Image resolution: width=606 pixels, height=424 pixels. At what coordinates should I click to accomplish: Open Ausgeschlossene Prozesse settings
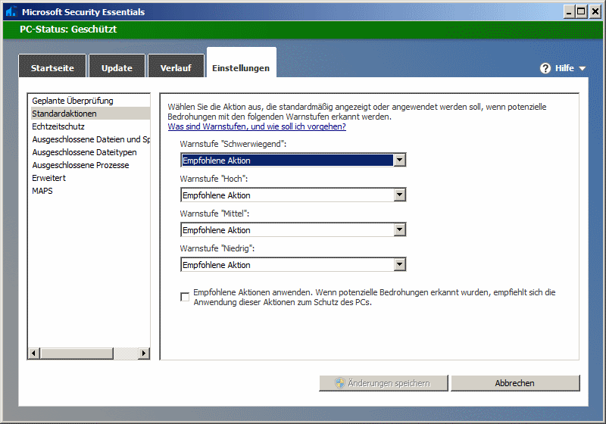click(x=89, y=165)
